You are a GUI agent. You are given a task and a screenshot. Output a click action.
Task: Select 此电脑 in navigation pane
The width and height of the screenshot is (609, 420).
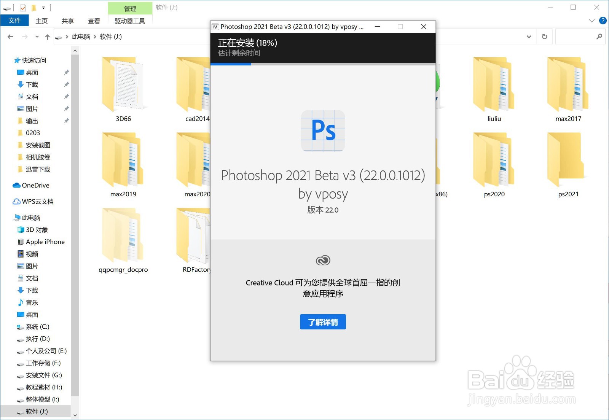point(30,218)
